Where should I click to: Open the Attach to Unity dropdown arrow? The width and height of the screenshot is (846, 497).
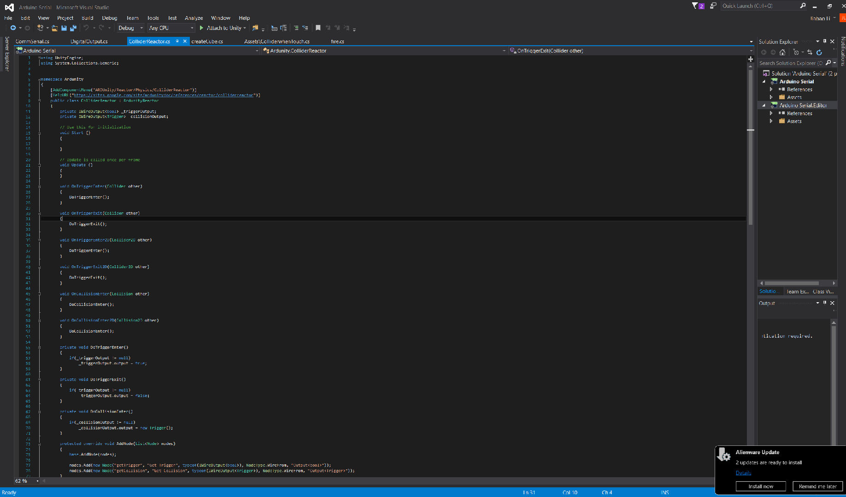tap(245, 28)
